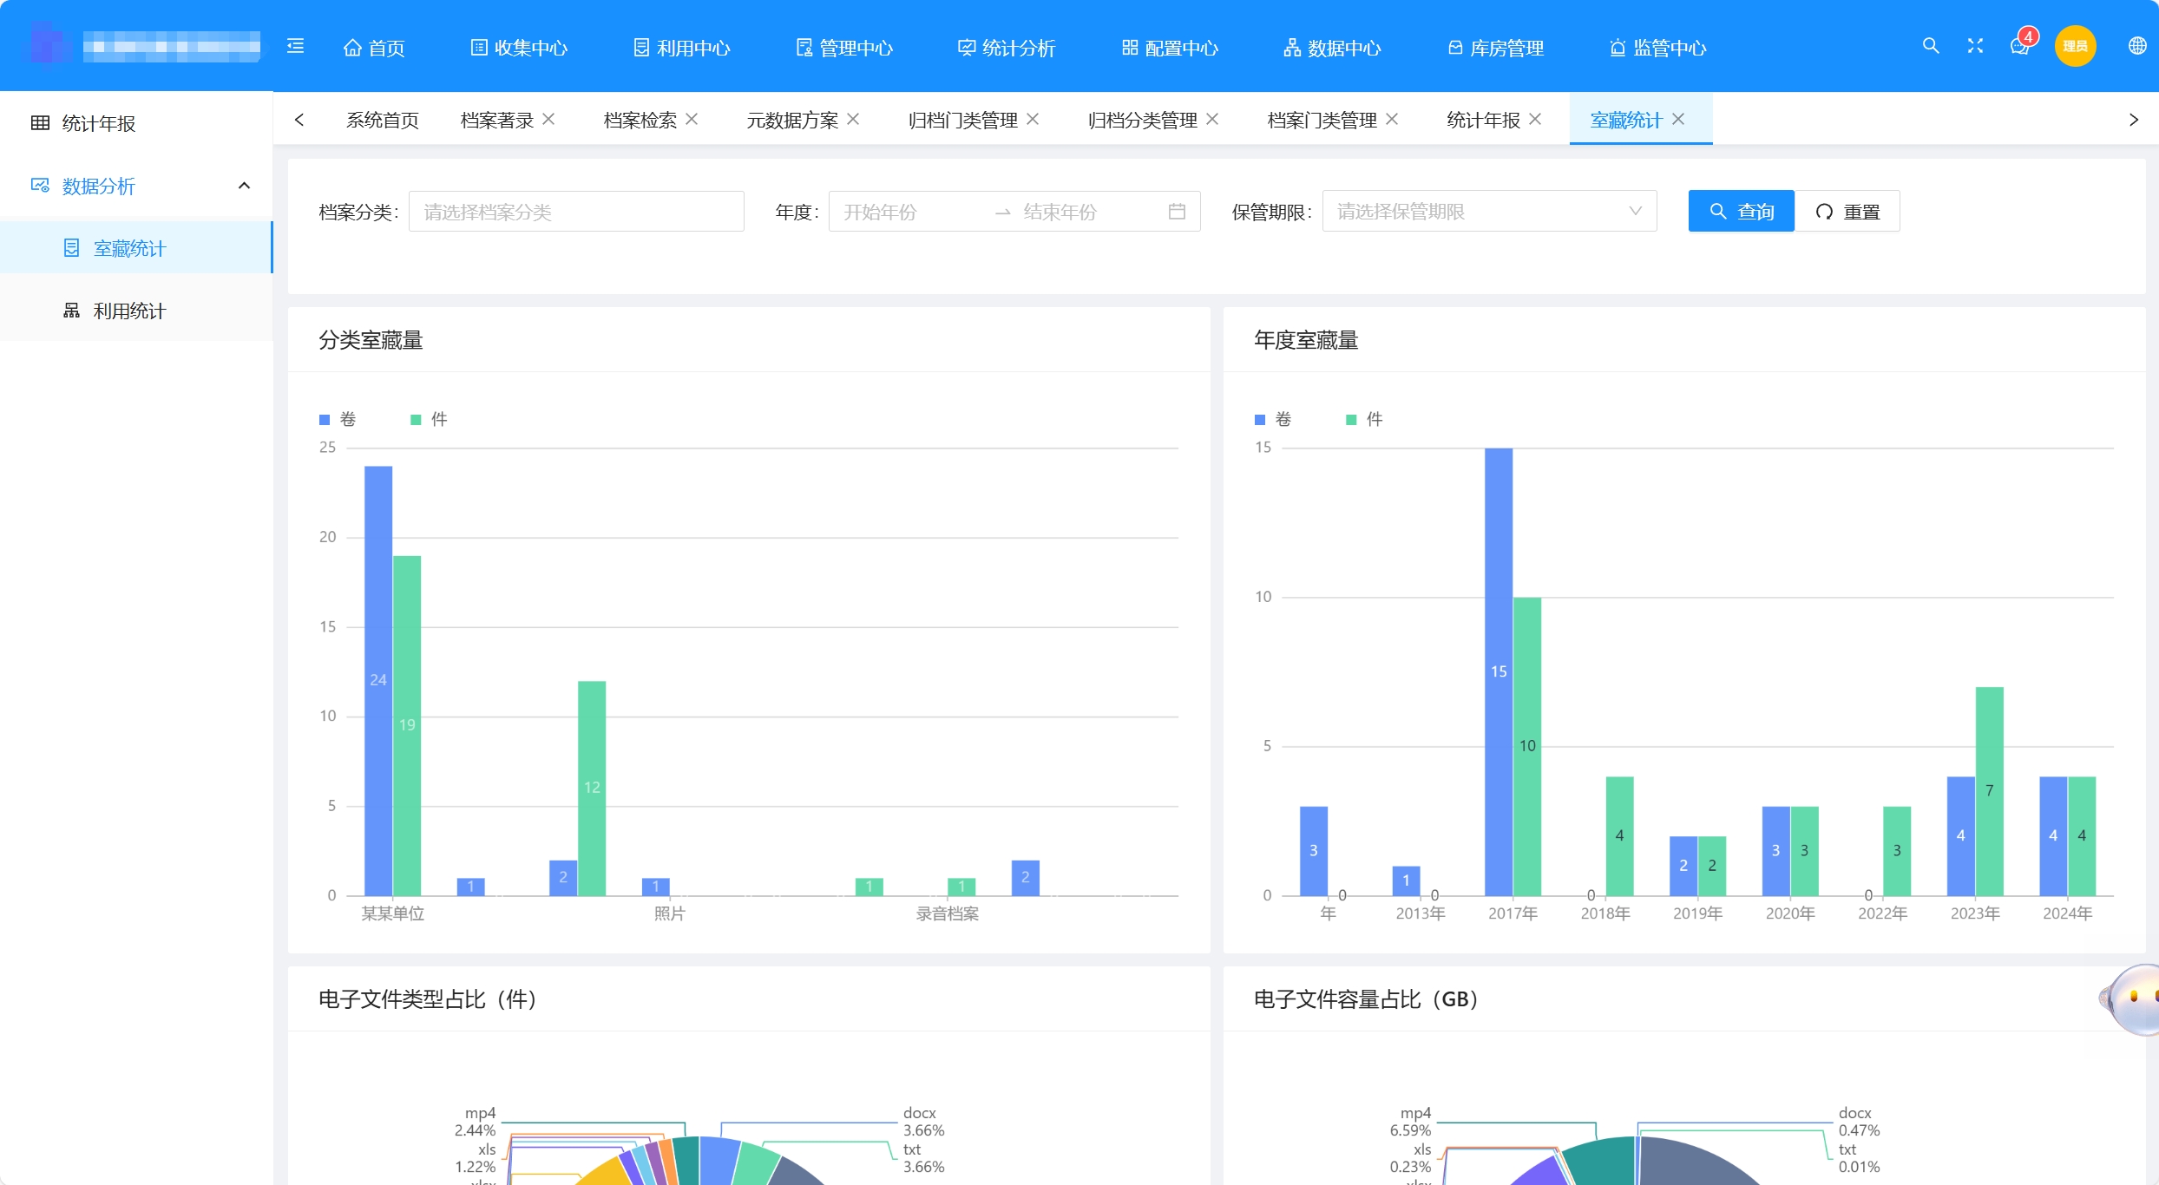
Task: Switch to 档案检索 tab
Action: point(640,120)
